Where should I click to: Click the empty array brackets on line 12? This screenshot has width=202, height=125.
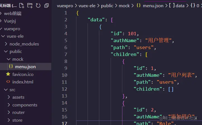[x=171, y=89]
